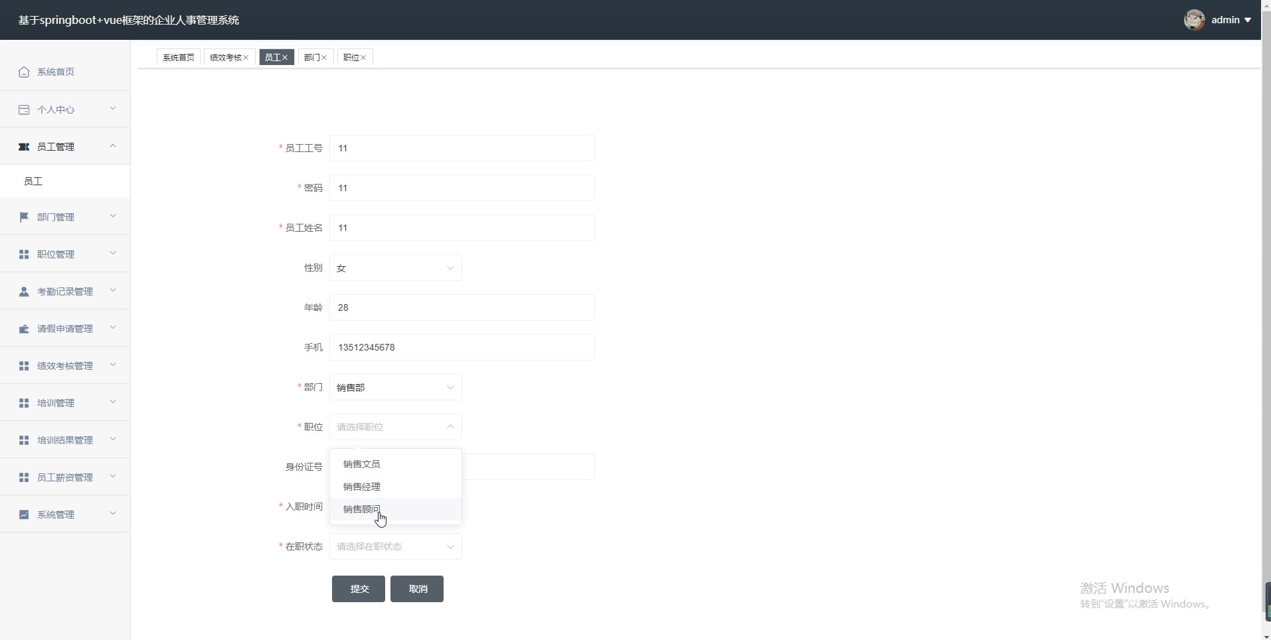Click the briefcase icon beside 请假申请管理
Image resolution: width=1271 pixels, height=640 pixels.
24,329
